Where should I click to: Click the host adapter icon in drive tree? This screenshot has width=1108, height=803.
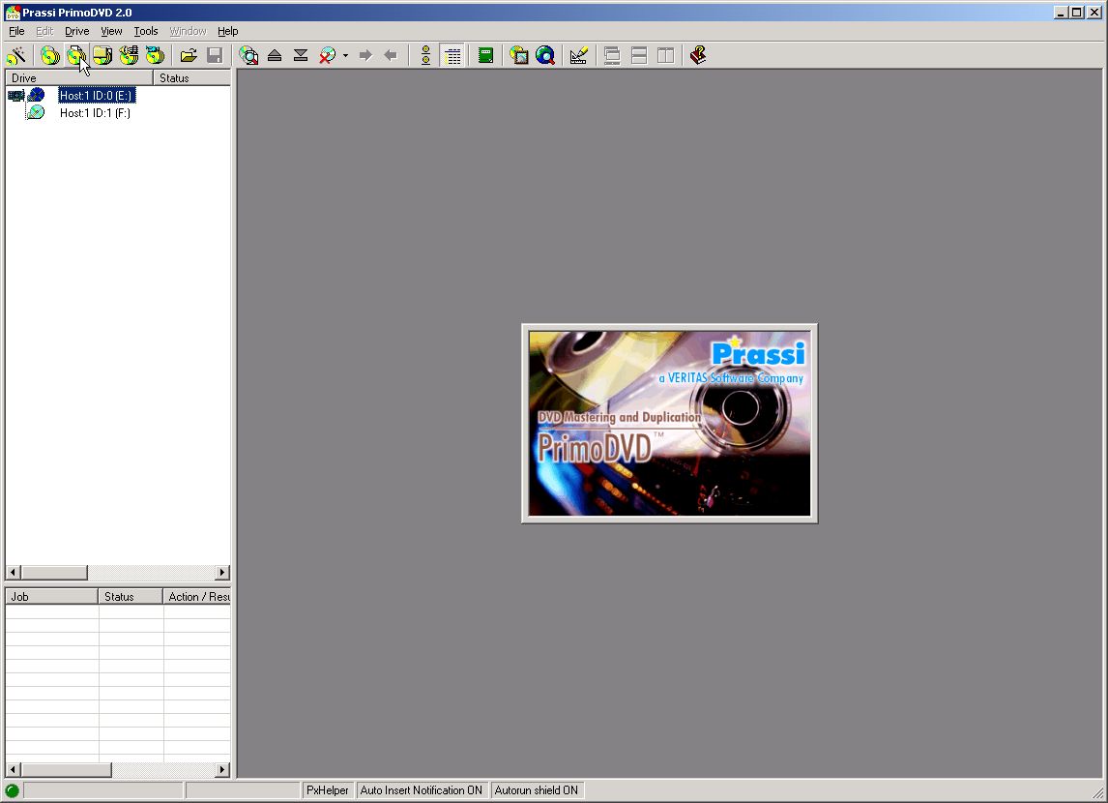tap(15, 95)
